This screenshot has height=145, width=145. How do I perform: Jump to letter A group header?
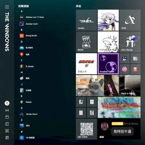click(x=22, y=11)
